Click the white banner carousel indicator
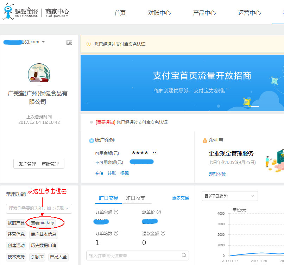Image resolution: width=284 pixels, height=265 pixels. [x=255, y=106]
